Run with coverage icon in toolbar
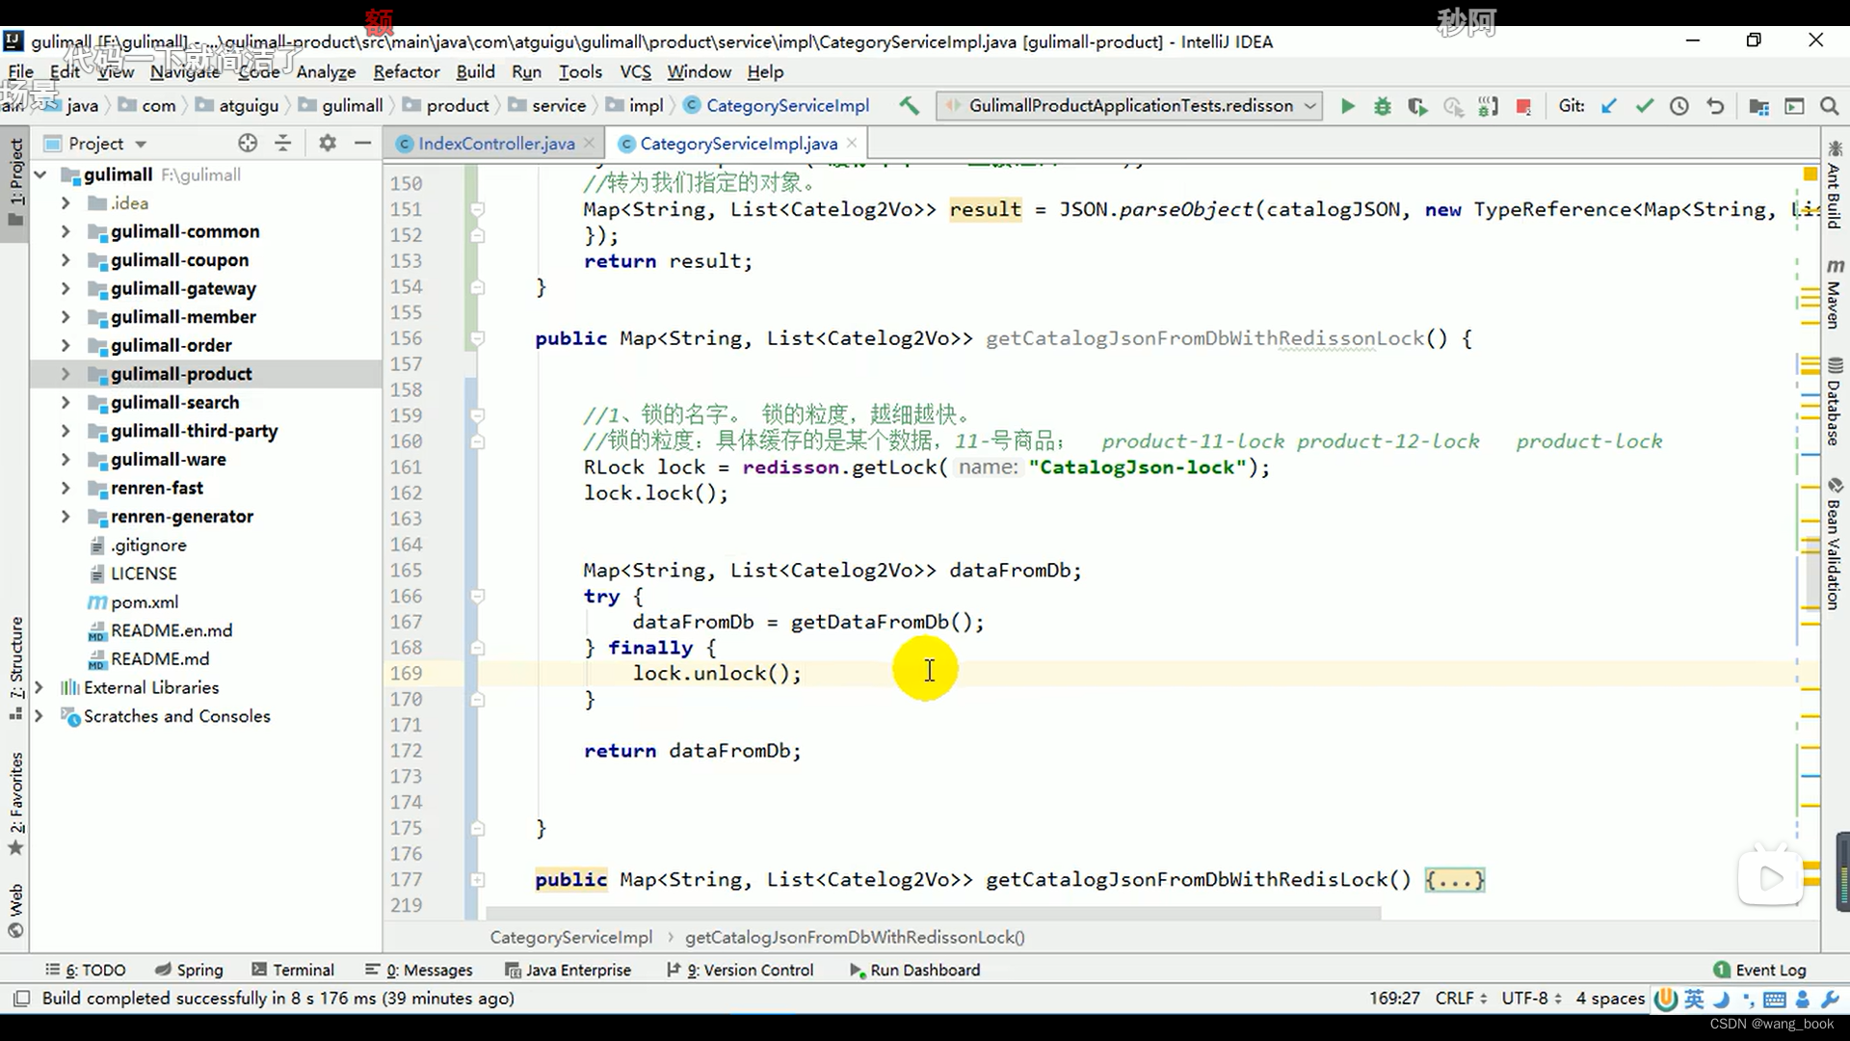This screenshot has width=1850, height=1041. 1416,106
